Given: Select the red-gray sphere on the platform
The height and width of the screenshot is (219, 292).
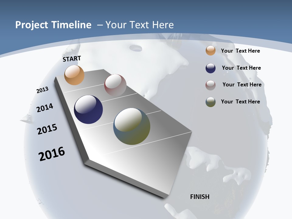Looking at the screenshot, I should [115, 85].
